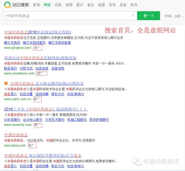Viewport: 185px width, 171px height.
Task: Open the 文学艺术期刊 sublink
Action: [55, 120]
